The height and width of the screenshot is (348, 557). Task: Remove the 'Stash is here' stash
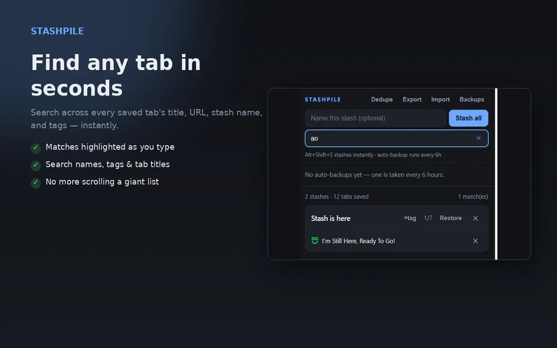(x=475, y=218)
